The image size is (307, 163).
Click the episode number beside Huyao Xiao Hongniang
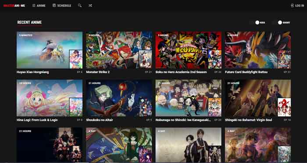80,72
